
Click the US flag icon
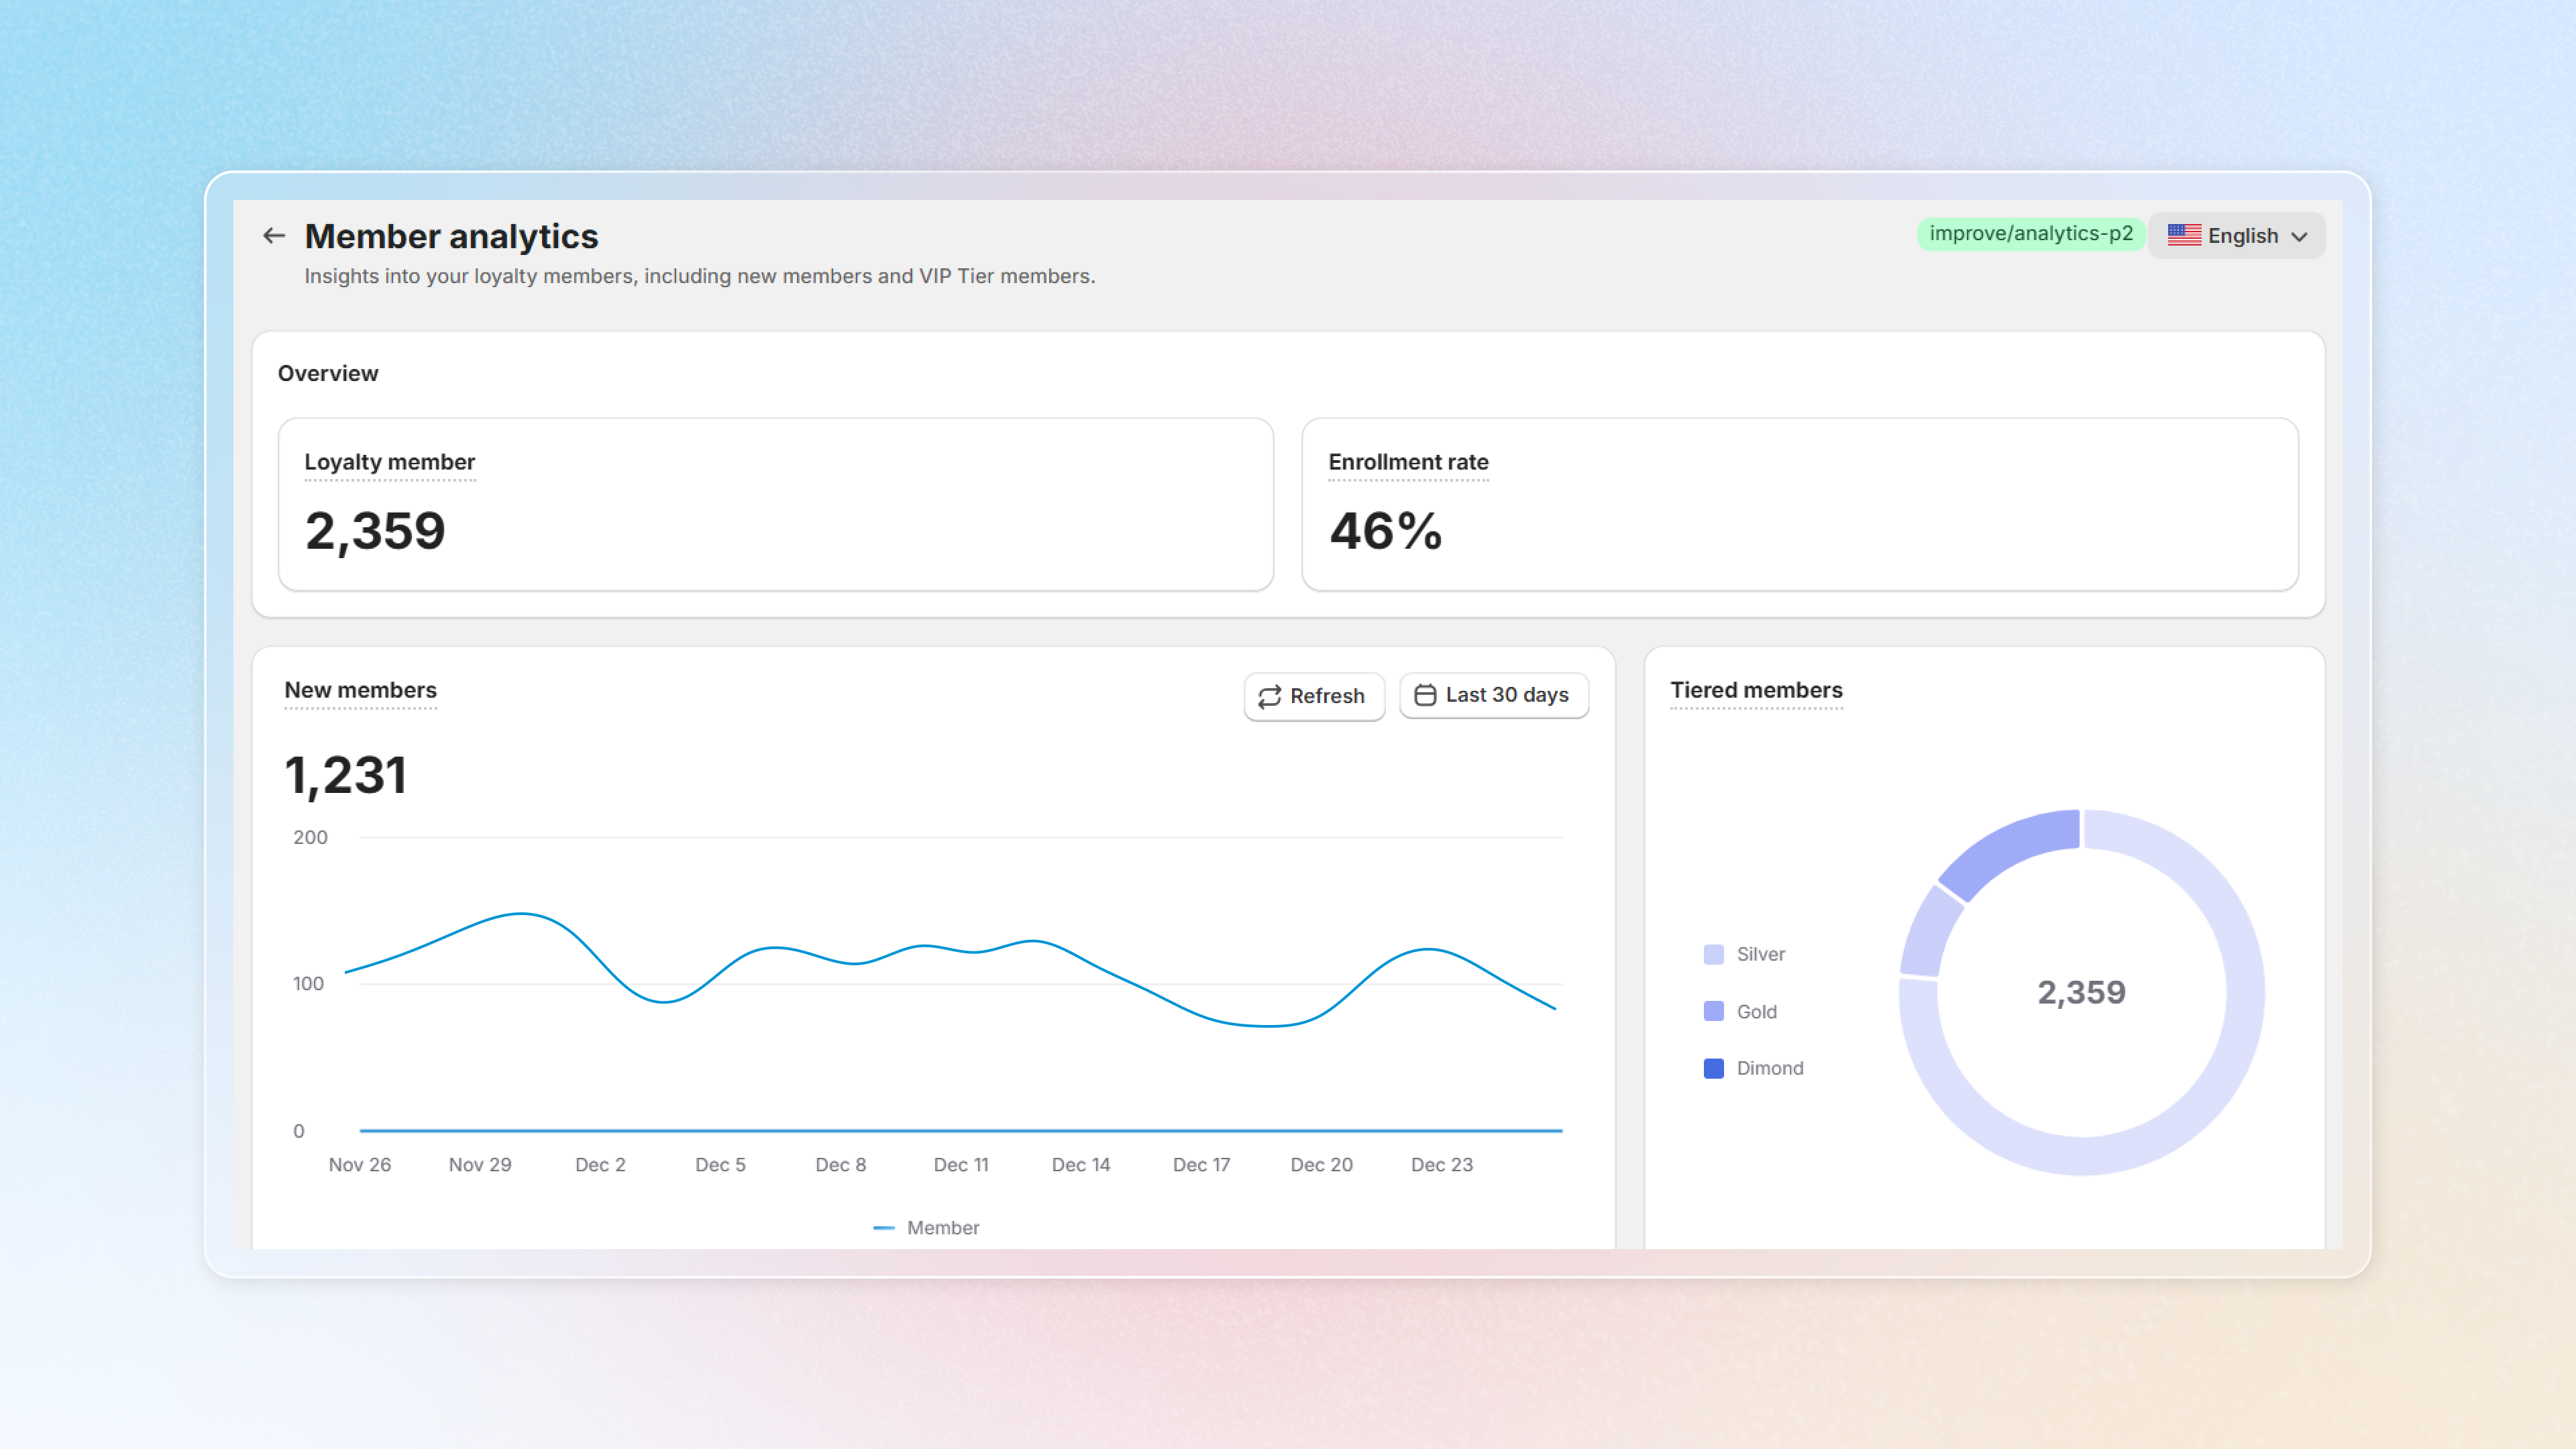click(2184, 235)
